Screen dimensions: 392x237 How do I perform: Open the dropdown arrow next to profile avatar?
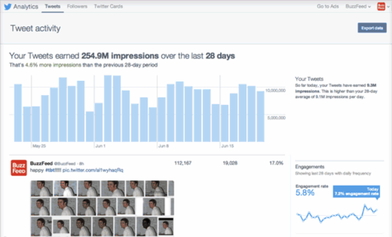click(x=388, y=7)
